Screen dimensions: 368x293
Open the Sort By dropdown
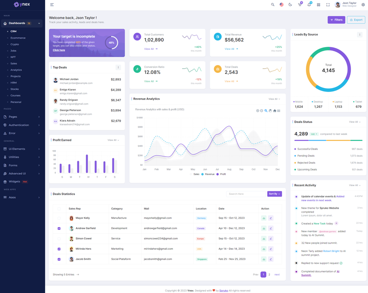[274, 194]
